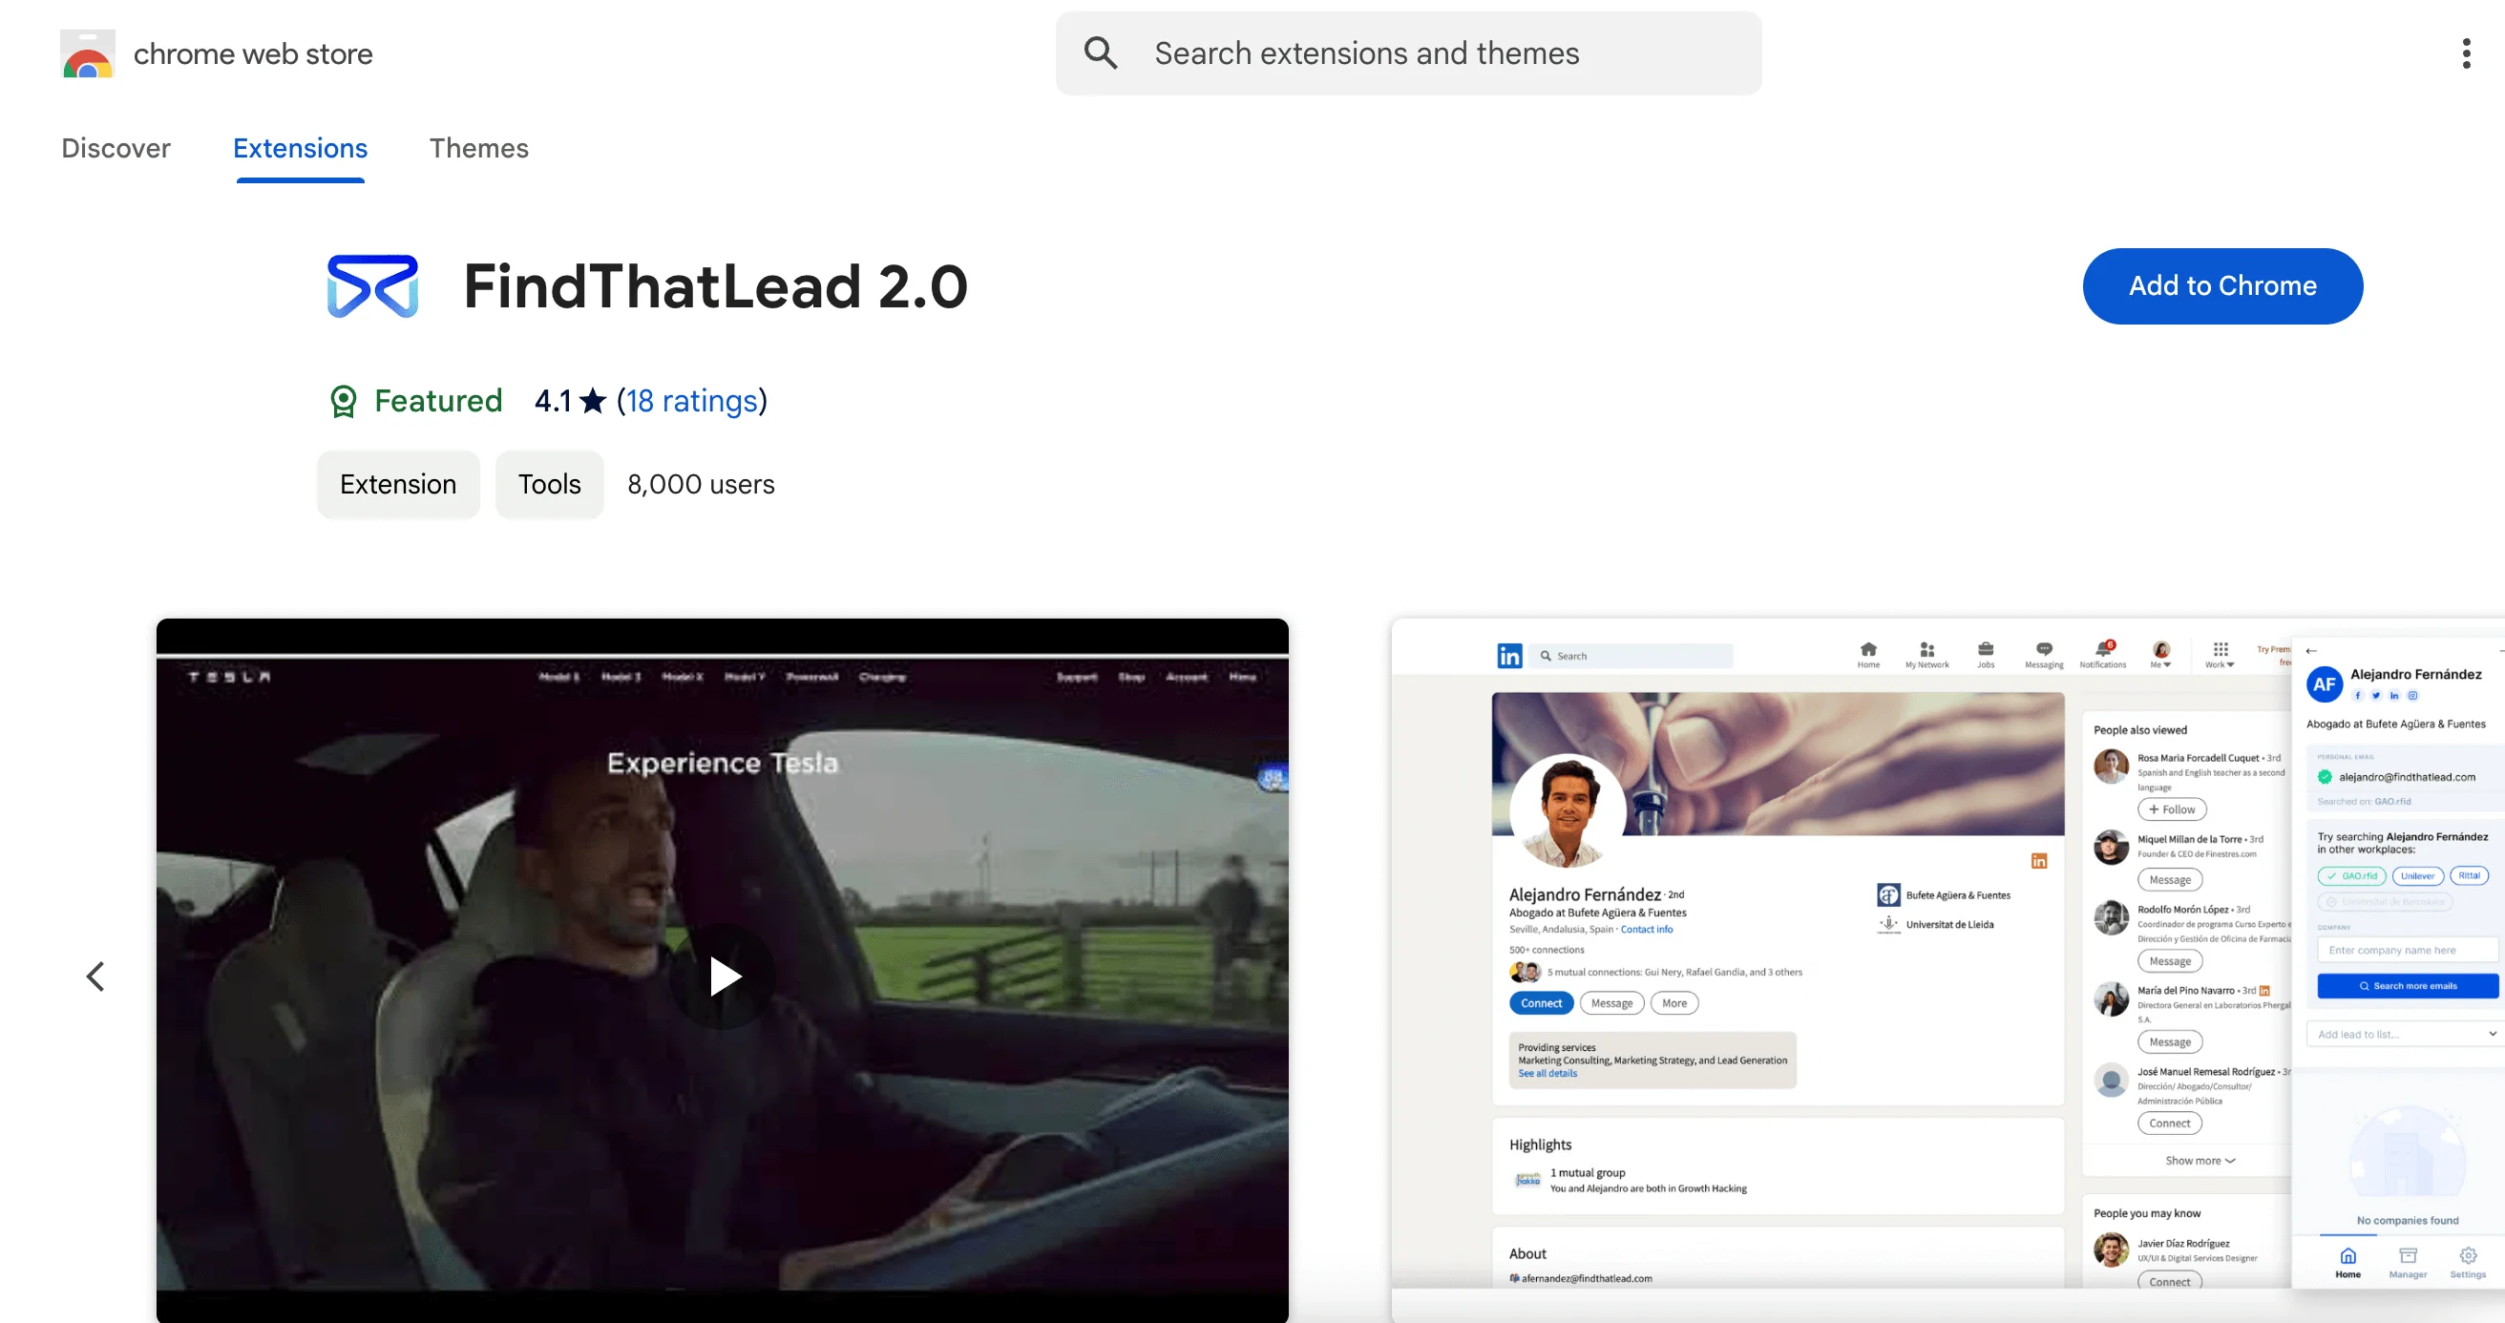Play the Tesla promo video
2505x1323 pixels.
coord(723,976)
